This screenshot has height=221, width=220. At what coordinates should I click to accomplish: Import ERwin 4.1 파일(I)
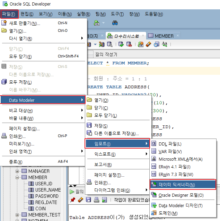point(183,167)
